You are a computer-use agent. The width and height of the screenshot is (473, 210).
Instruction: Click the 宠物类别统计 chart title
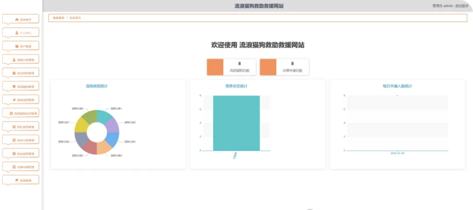[x=97, y=86]
